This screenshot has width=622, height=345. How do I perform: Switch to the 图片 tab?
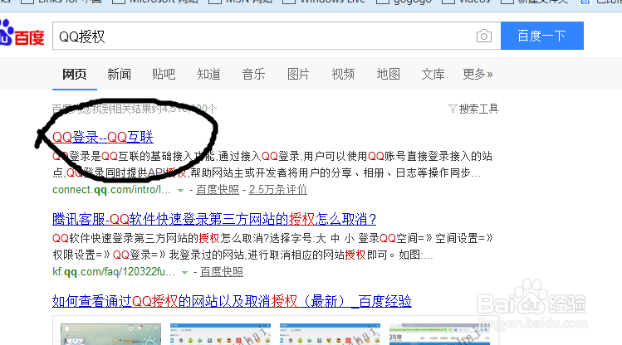tap(298, 74)
